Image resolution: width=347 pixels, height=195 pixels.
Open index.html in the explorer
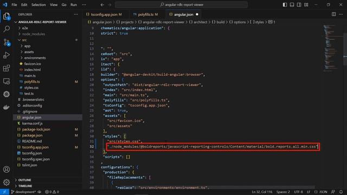(x=33, y=70)
